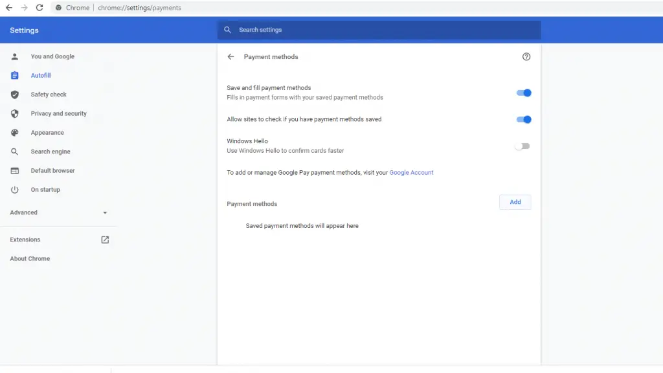Open the Google Account link

click(411, 172)
